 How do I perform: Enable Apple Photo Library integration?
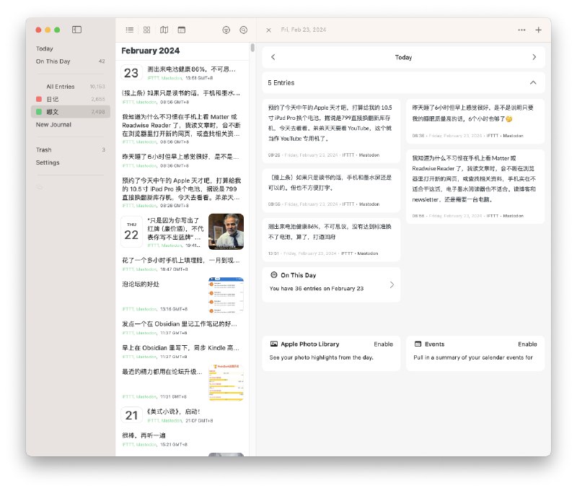[x=383, y=344]
